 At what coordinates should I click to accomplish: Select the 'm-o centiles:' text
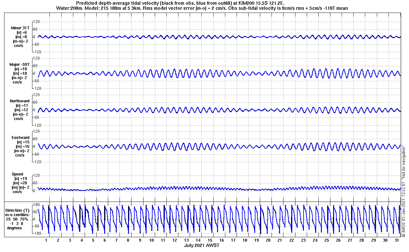pos(17,215)
